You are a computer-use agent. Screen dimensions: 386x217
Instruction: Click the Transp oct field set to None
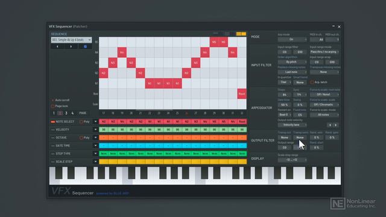tap(285, 137)
